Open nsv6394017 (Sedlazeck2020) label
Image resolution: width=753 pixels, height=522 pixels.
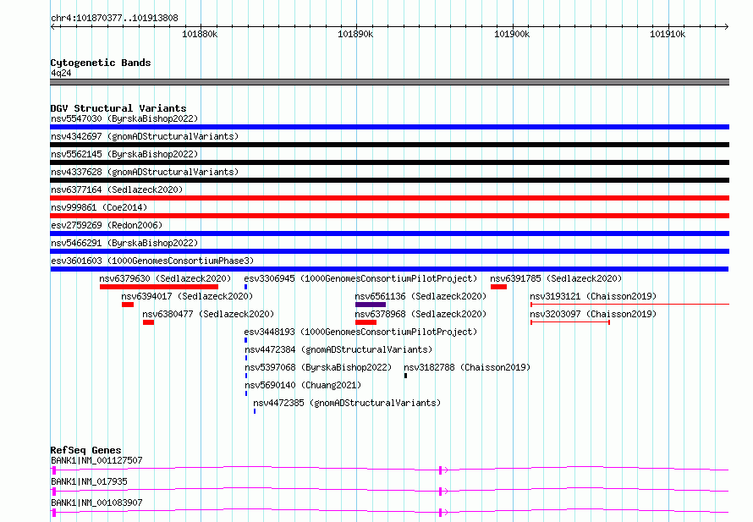pos(187,296)
